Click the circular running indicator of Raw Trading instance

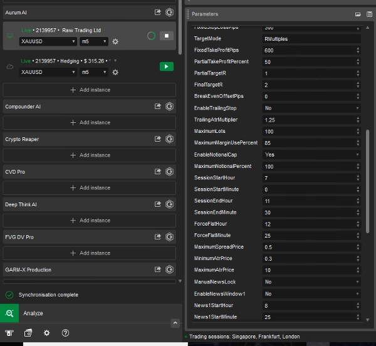point(151,36)
